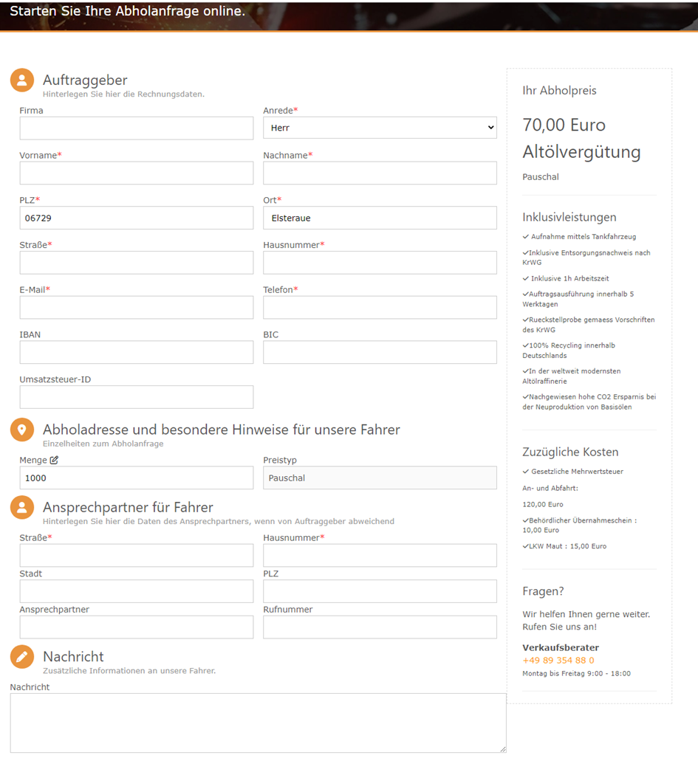Click the Auftraggeber person icon
Image resolution: width=698 pixels, height=775 pixels.
point(22,80)
